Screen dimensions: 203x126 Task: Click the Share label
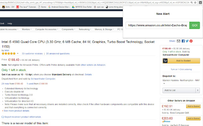coord(172,41)
